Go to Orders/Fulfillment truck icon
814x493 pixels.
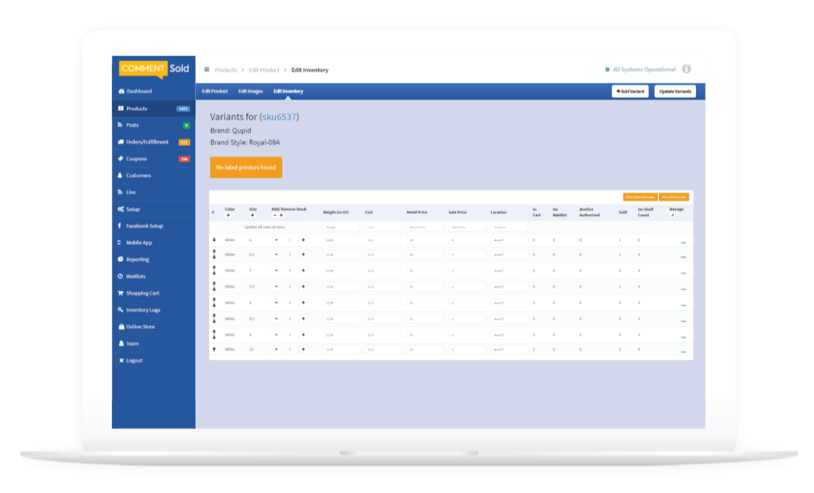(120, 142)
